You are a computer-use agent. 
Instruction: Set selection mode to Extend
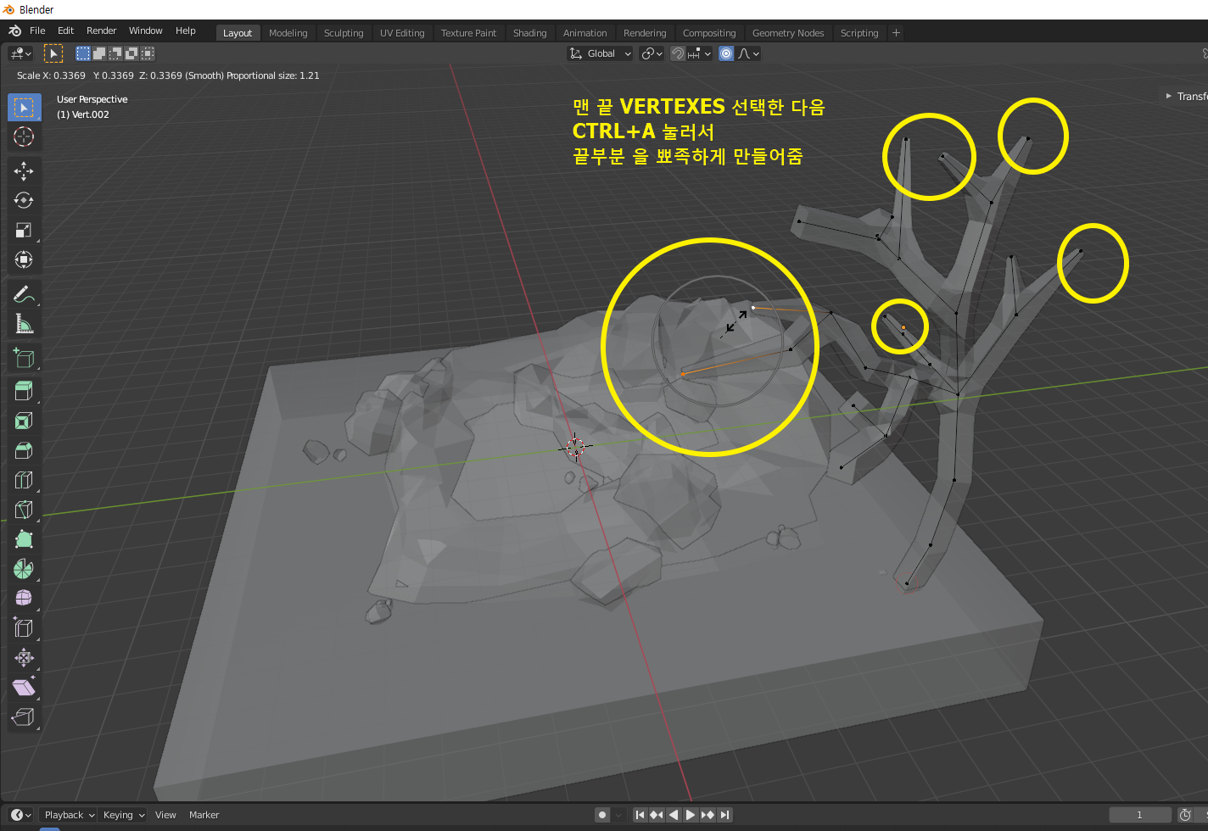99,53
